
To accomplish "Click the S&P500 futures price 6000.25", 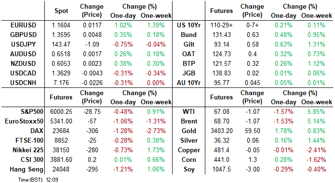I will [x=61, y=111].
